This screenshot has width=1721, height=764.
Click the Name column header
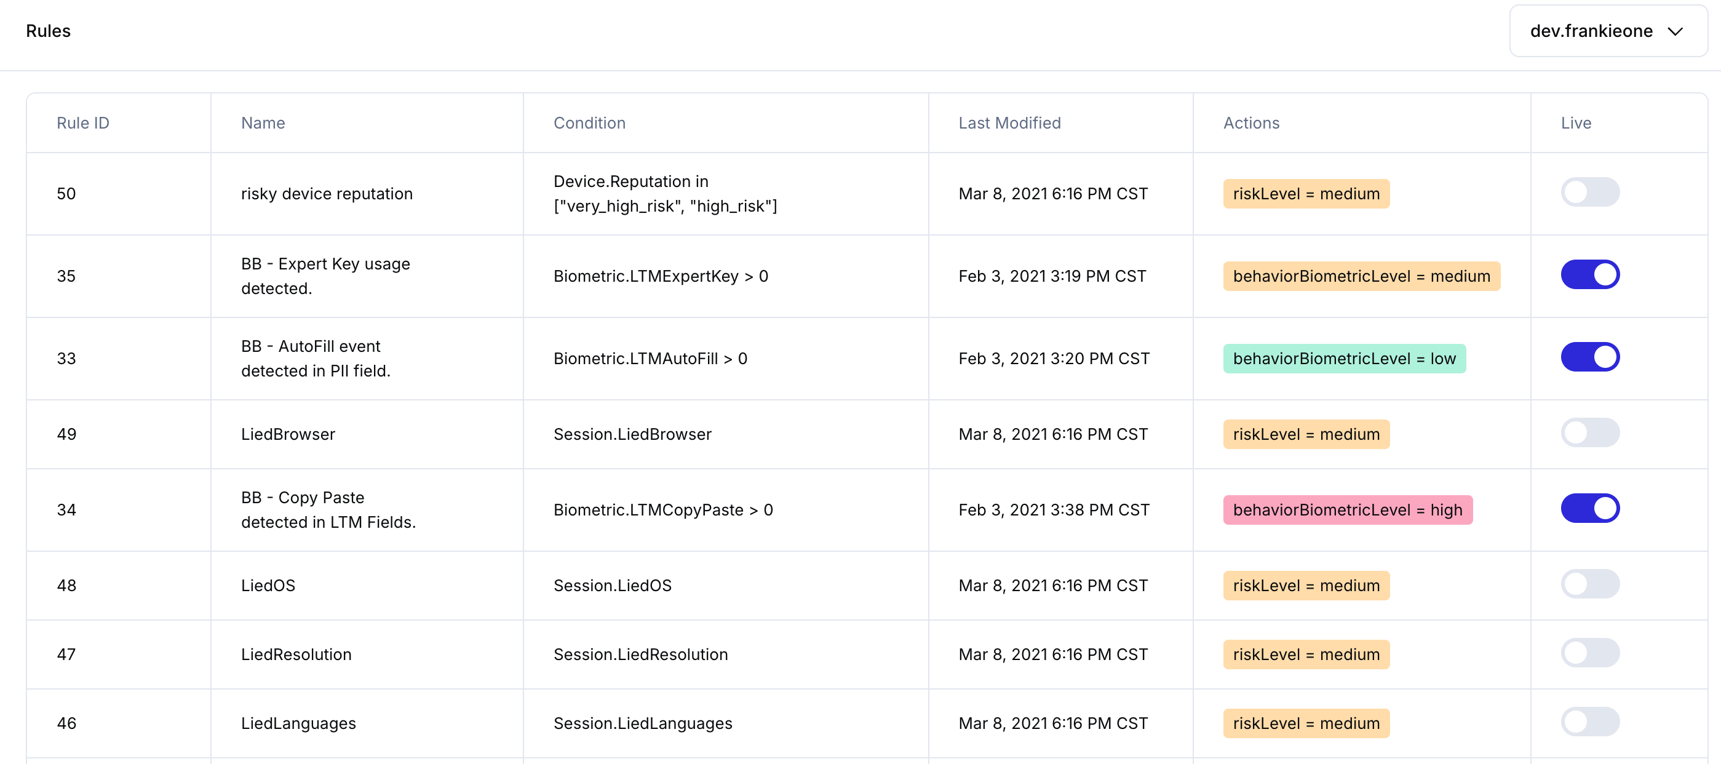coord(263,123)
